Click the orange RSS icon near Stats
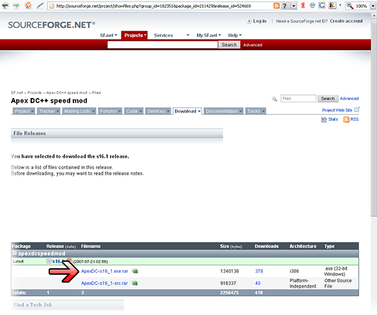 (346, 120)
